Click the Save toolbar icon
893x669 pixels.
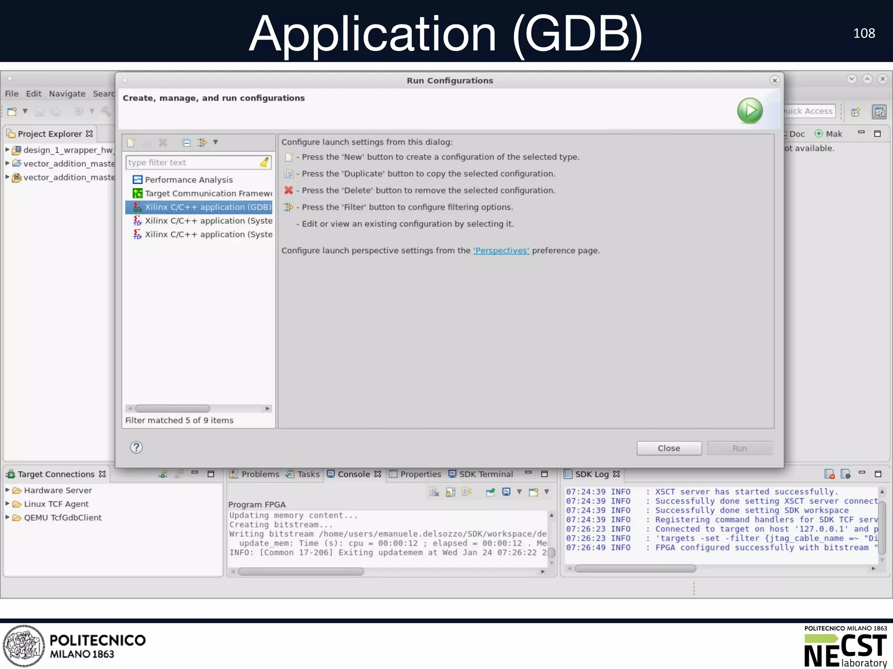[x=39, y=112]
